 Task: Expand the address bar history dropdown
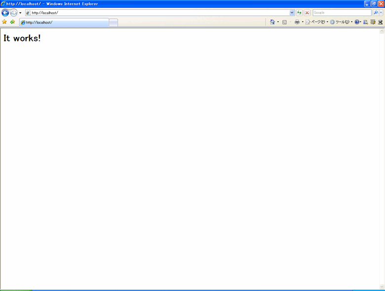pos(292,13)
